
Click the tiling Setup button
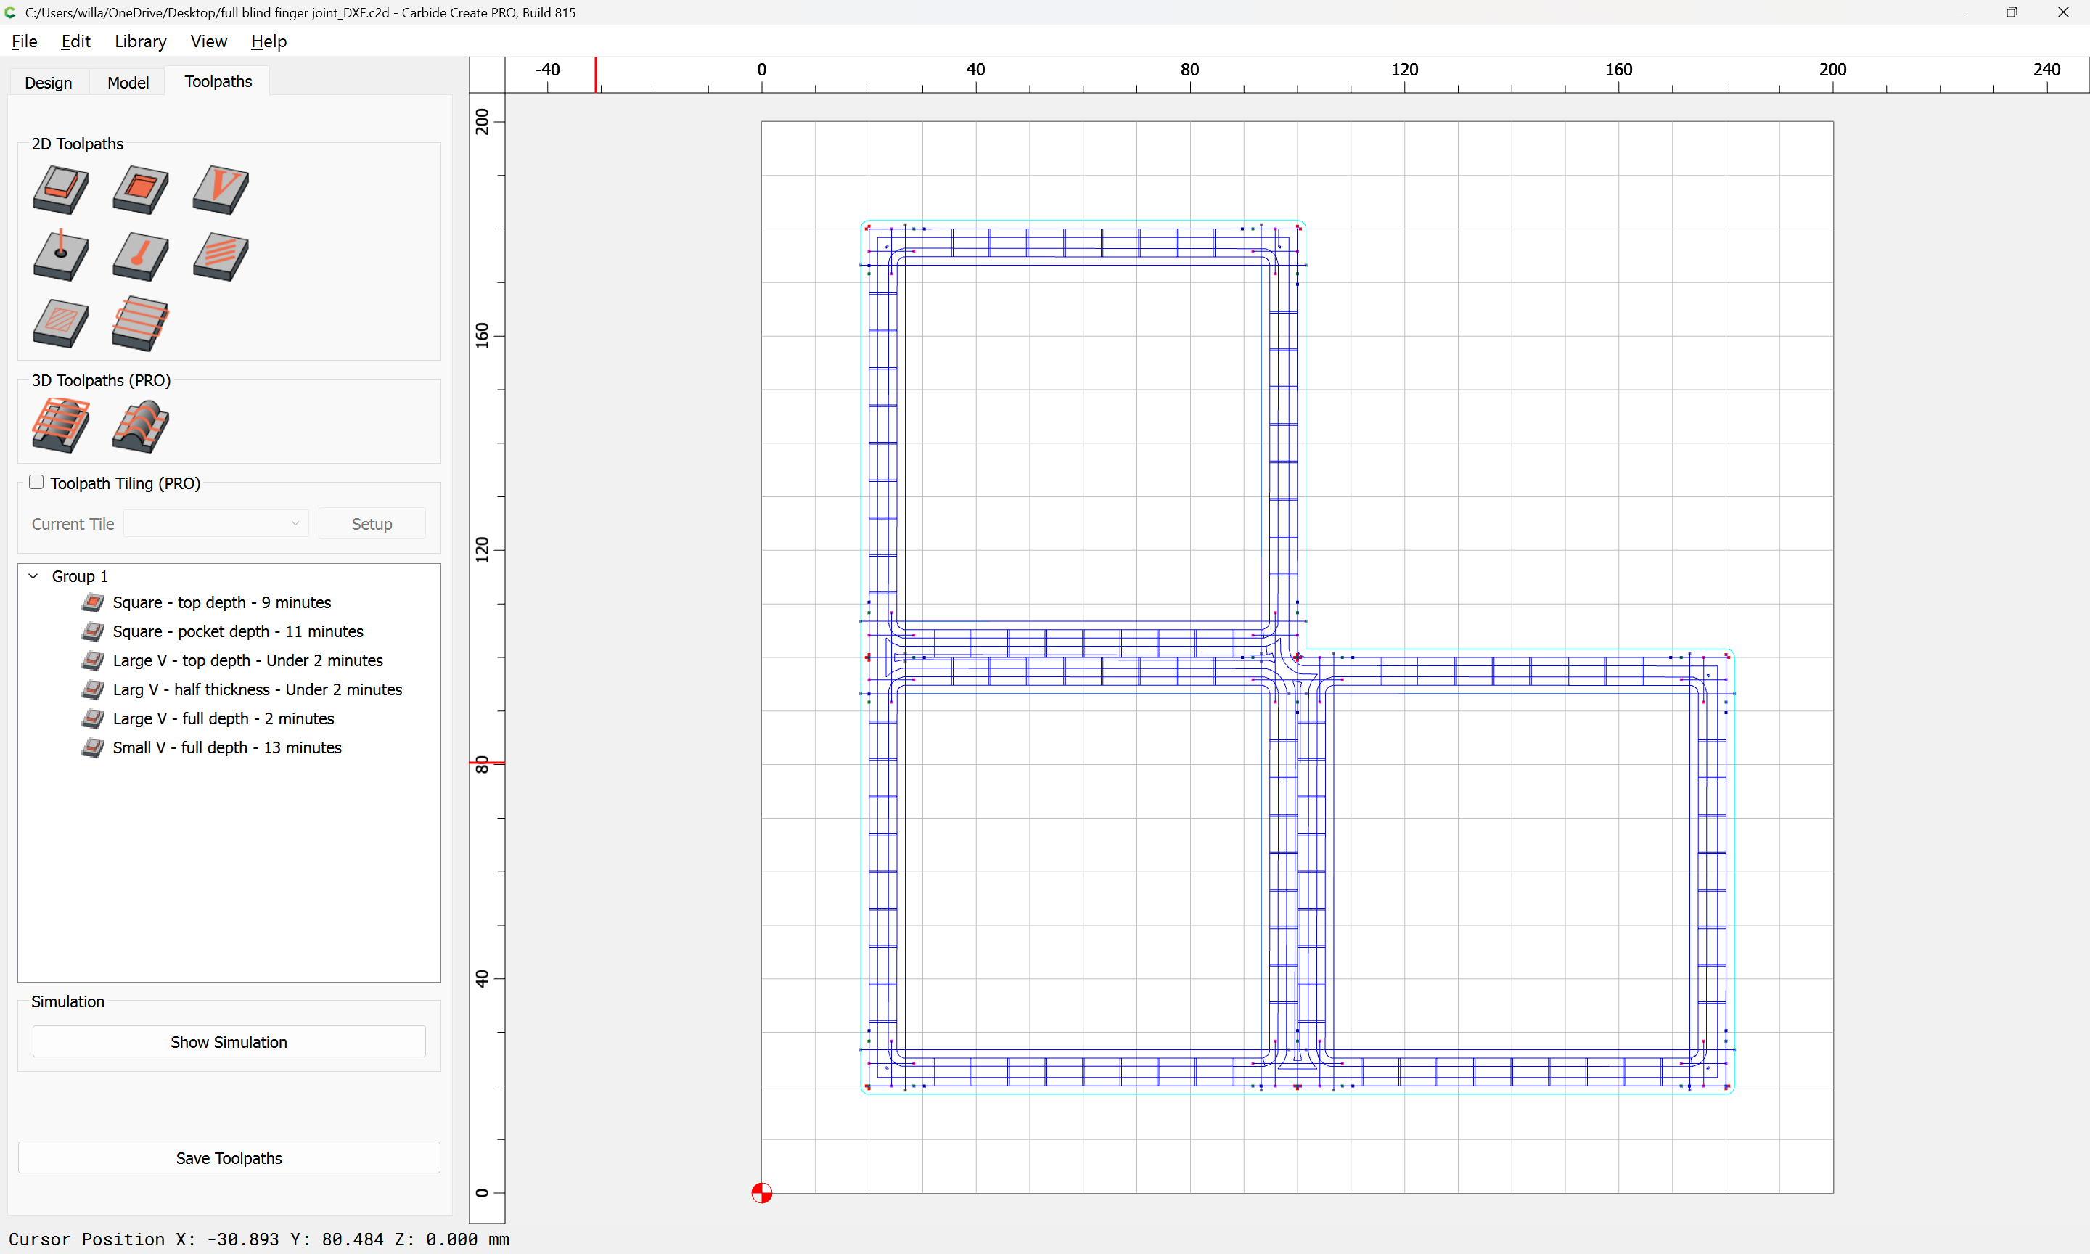pyautogui.click(x=372, y=524)
